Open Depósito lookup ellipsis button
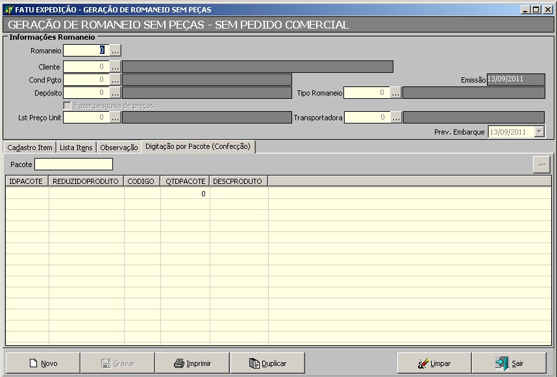The image size is (557, 377). point(115,93)
